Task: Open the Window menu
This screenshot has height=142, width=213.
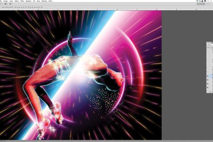Action: point(44,1)
